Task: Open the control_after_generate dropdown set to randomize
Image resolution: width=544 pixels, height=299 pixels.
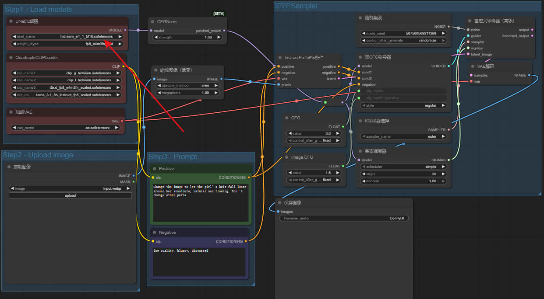Action: [x=403, y=40]
